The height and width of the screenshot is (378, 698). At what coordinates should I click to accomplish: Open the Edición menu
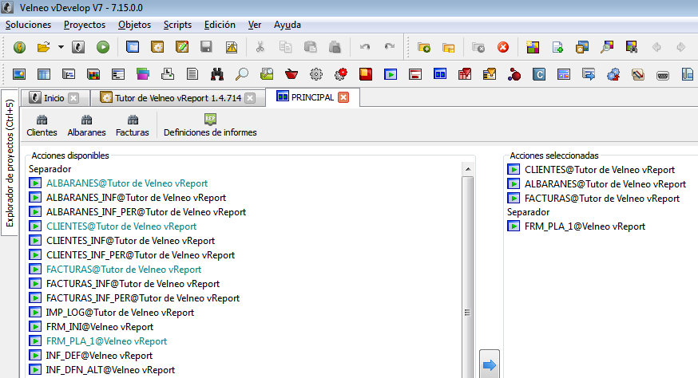tap(220, 25)
